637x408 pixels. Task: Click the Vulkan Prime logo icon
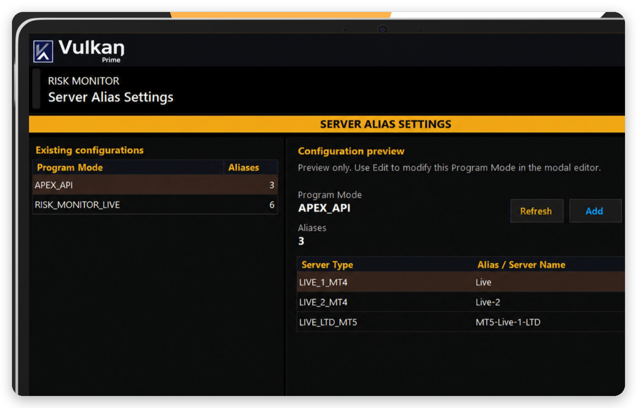coord(43,51)
